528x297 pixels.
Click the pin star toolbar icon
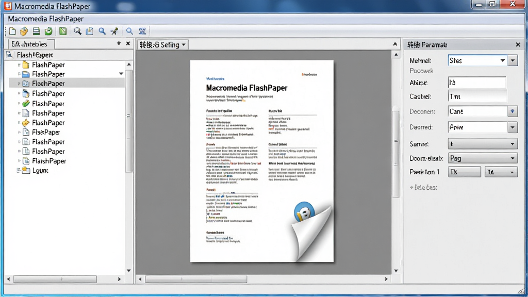point(114,31)
